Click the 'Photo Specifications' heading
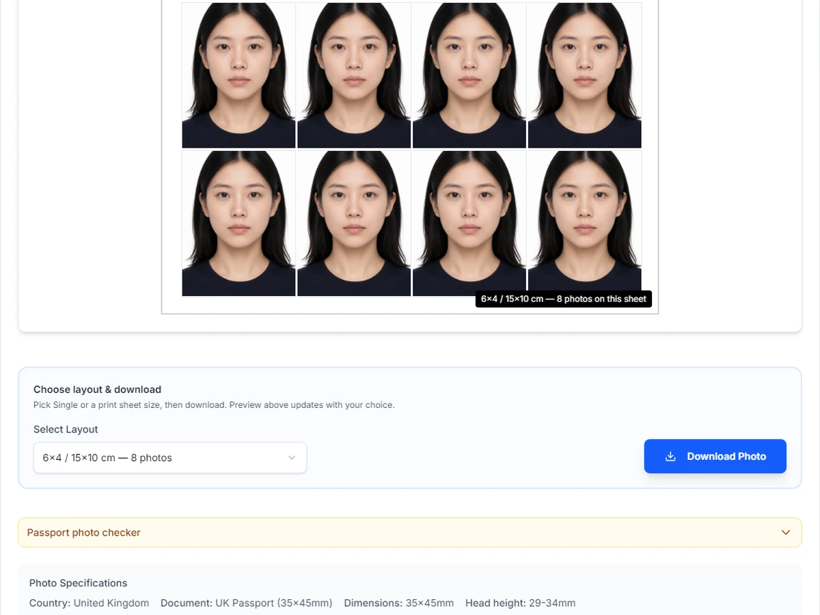820x615 pixels. click(x=78, y=583)
